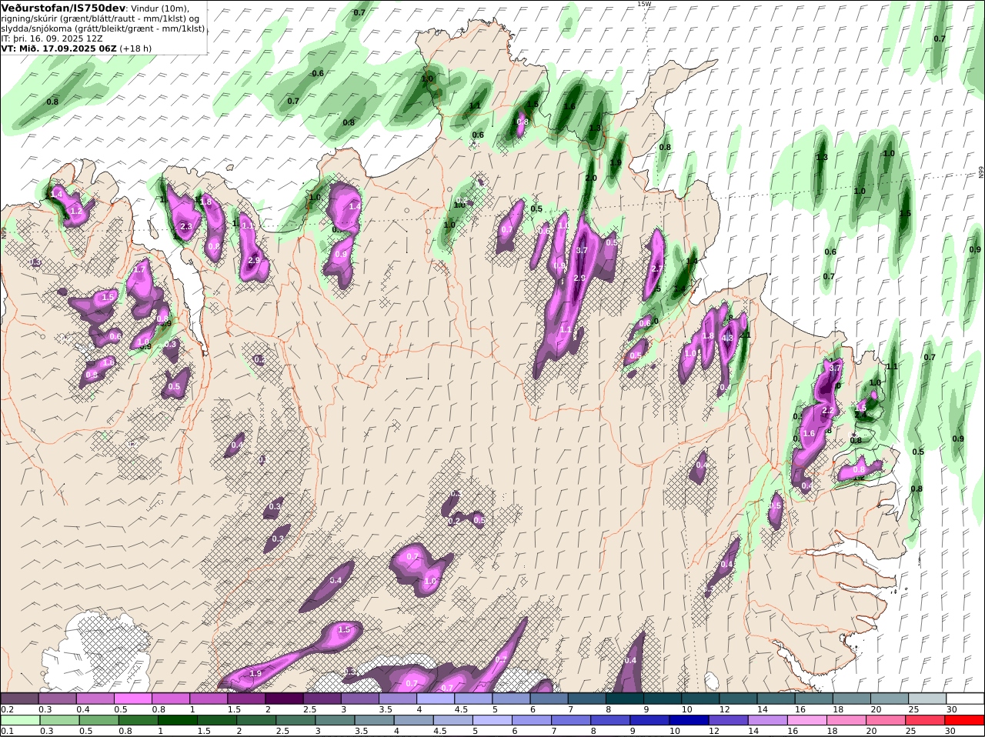Image resolution: width=985 pixels, height=737 pixels.
Task: Click the 1.7 snowfall value in the Westfjords
Action: click(139, 270)
